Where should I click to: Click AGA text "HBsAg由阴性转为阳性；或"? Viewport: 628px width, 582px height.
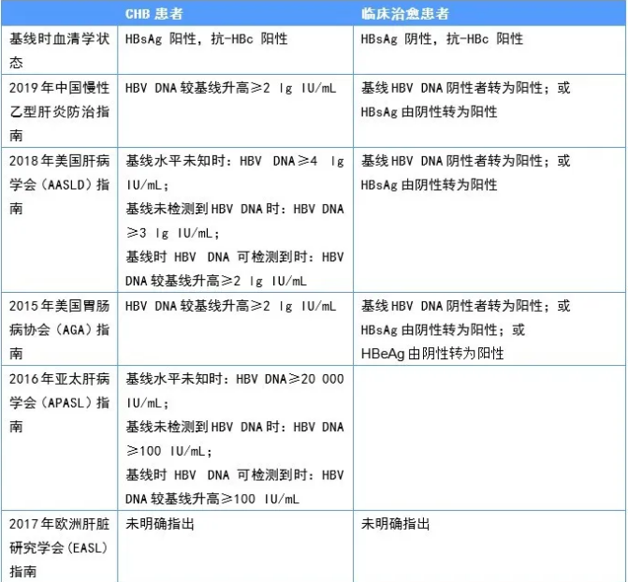443,330
